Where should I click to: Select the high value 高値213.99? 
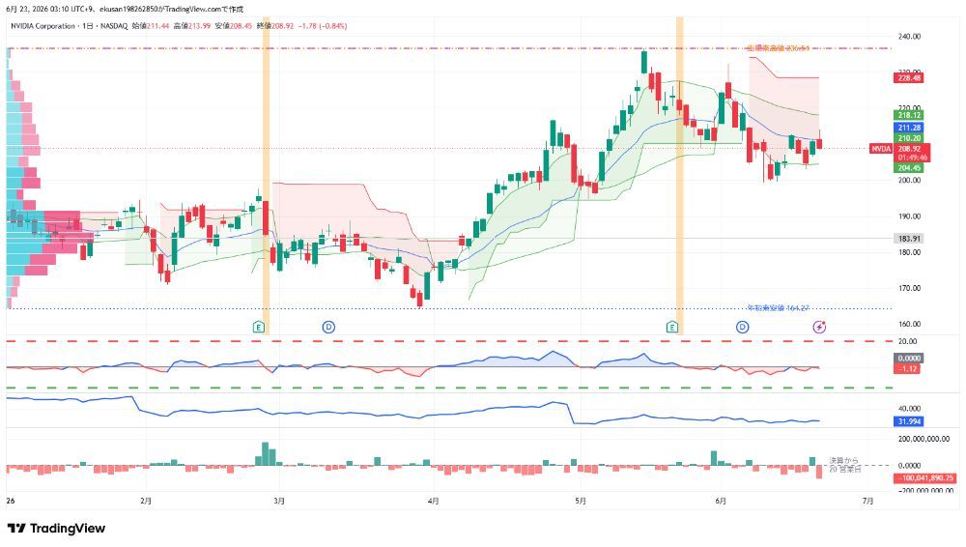[x=191, y=26]
